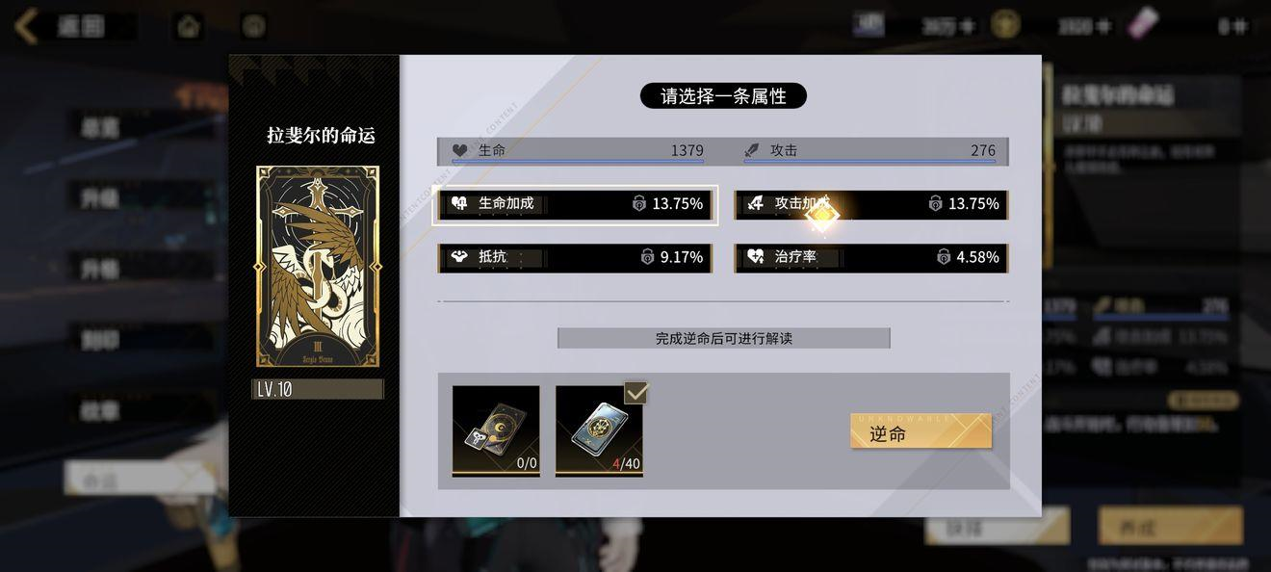This screenshot has height=572, width=1271.
Task: Click lock icon on 攻击加成 attribute
Action: point(935,203)
